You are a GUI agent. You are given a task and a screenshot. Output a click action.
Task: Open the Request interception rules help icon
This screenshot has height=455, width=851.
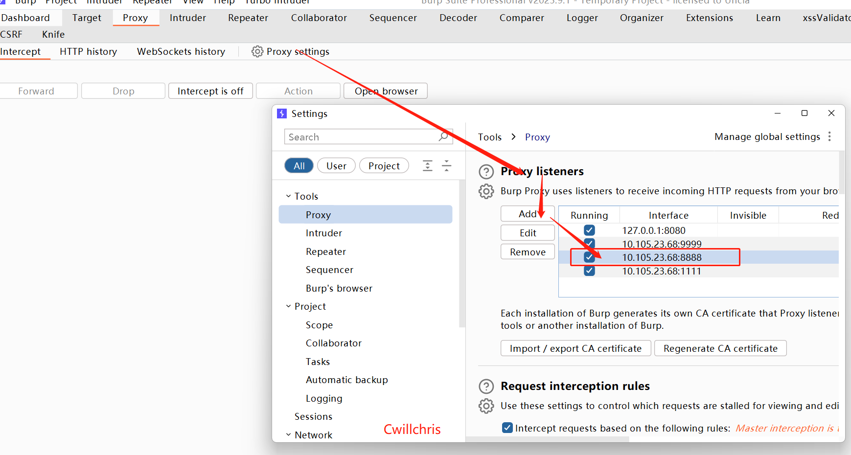tap(486, 387)
